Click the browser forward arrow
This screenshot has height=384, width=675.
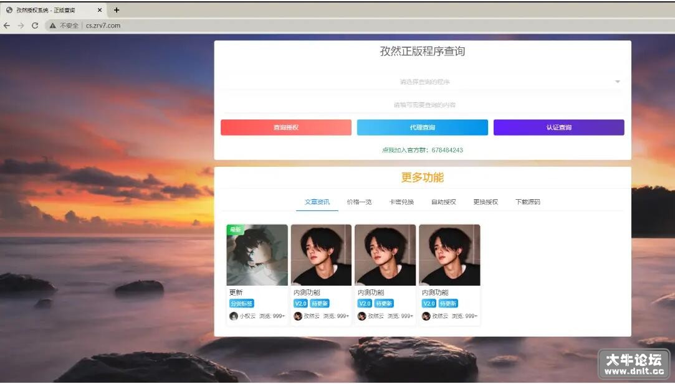[x=21, y=26]
